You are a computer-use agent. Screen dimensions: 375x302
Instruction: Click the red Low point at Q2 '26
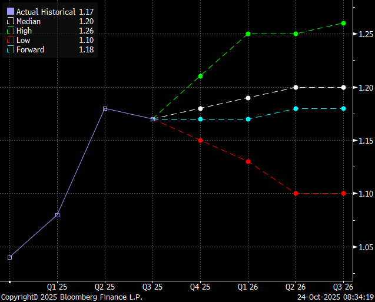tap(296, 193)
